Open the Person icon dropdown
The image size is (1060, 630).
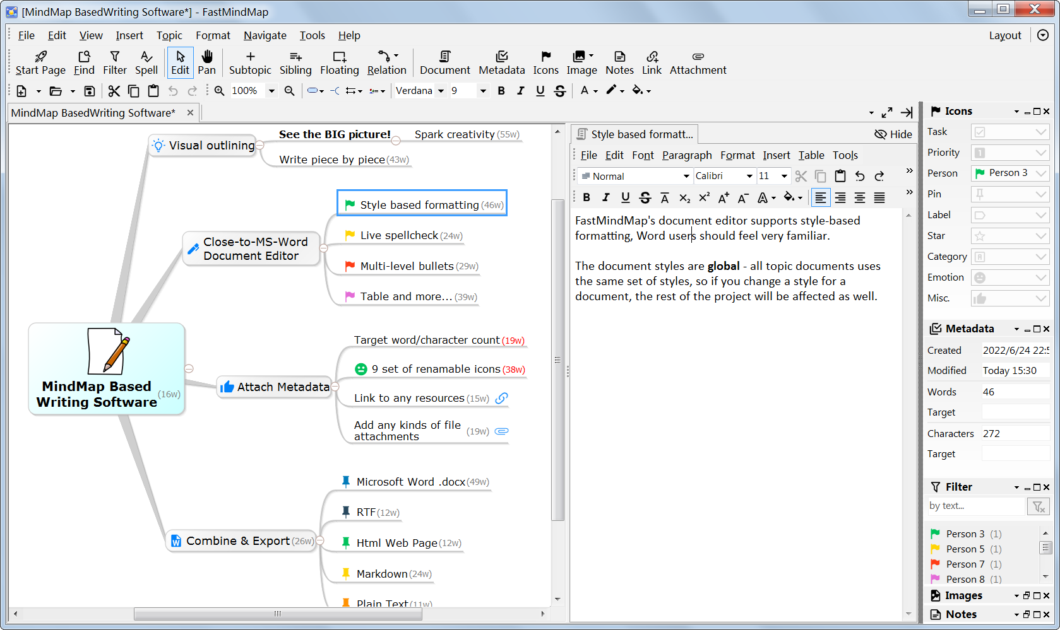[x=1041, y=173]
